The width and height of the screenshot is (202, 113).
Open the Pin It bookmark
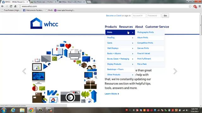point(49,10)
